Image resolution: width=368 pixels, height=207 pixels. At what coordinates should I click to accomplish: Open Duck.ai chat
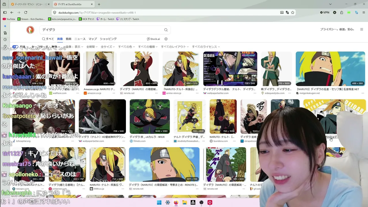tap(153, 39)
